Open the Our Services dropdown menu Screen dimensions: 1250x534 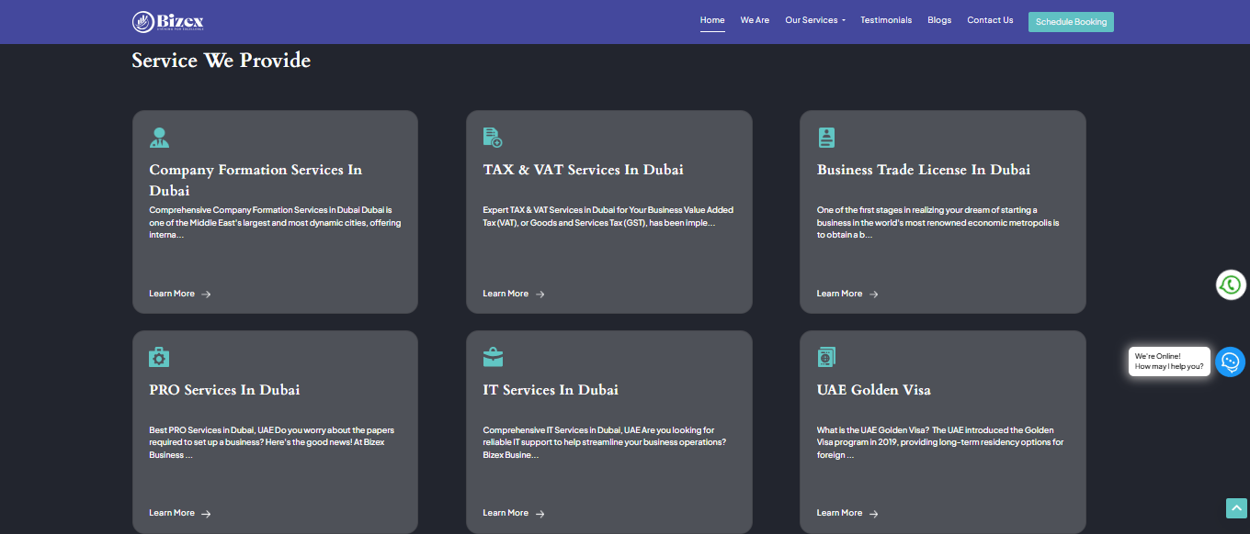(812, 19)
